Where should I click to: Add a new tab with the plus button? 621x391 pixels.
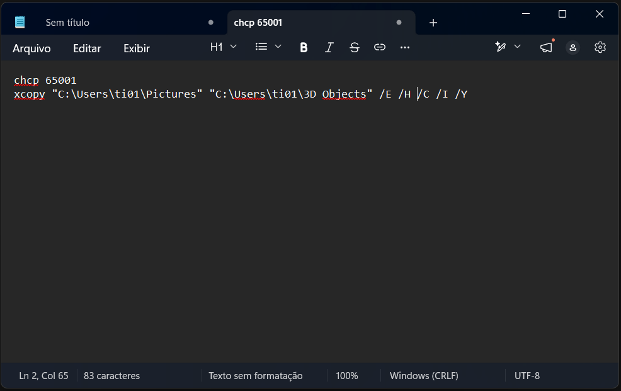tap(433, 23)
